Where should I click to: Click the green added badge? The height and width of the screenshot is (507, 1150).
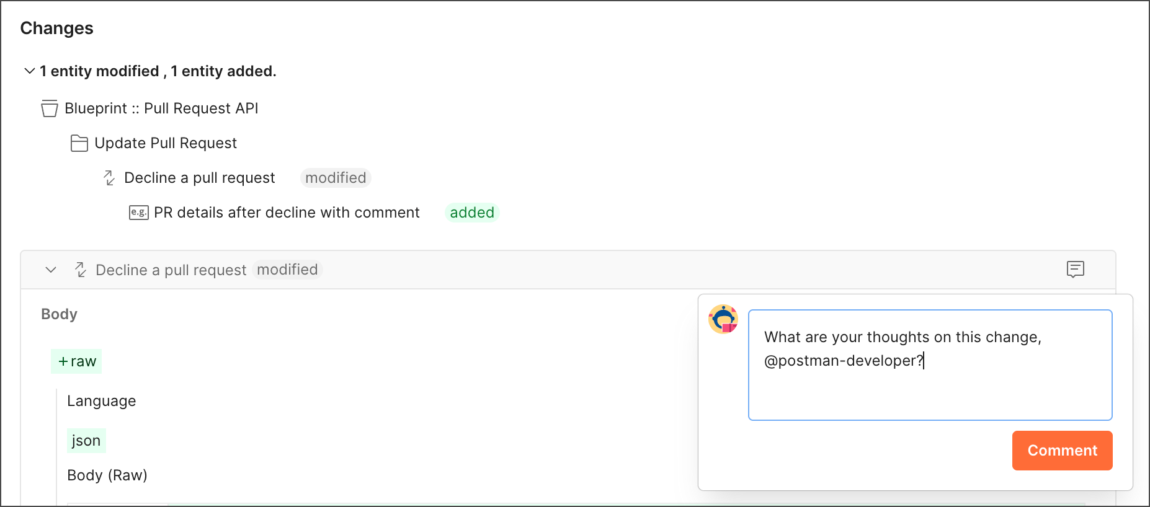point(472,213)
